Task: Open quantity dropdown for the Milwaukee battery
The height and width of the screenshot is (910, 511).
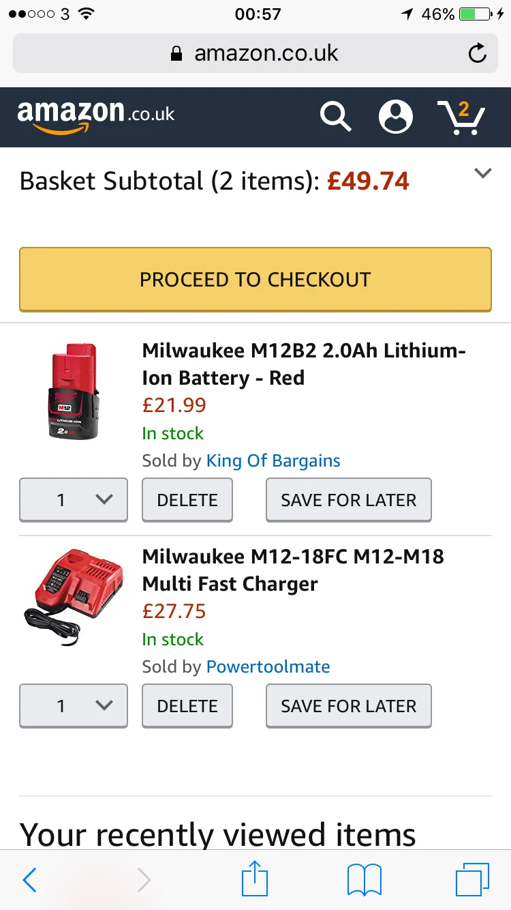Action: pos(74,500)
